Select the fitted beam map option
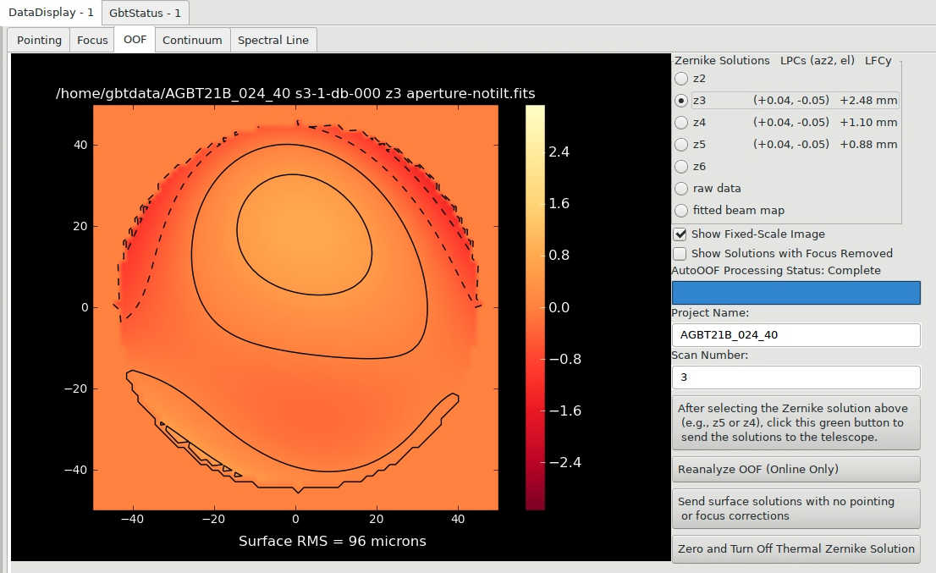Image resolution: width=936 pixels, height=573 pixels. click(x=681, y=211)
